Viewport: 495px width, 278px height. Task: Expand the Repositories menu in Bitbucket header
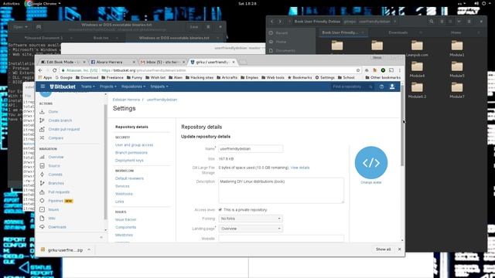pos(133,86)
